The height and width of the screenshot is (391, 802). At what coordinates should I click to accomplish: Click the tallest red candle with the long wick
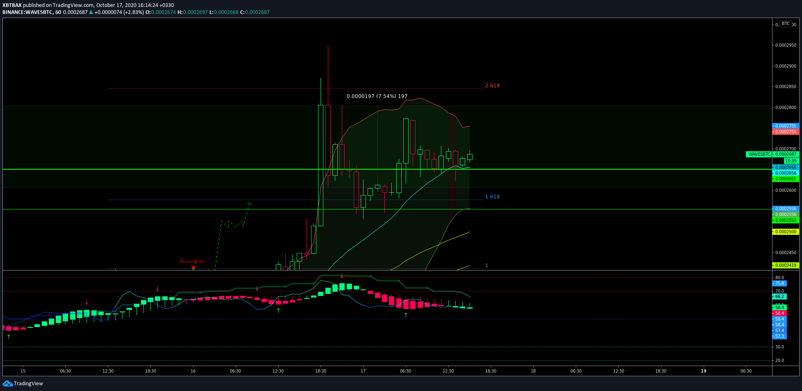tap(328, 140)
